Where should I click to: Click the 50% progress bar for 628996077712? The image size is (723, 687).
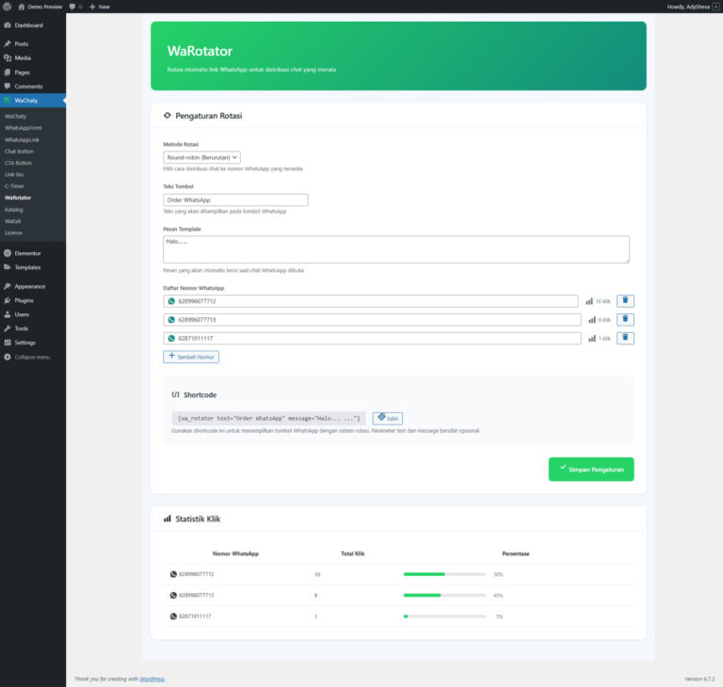click(x=444, y=574)
